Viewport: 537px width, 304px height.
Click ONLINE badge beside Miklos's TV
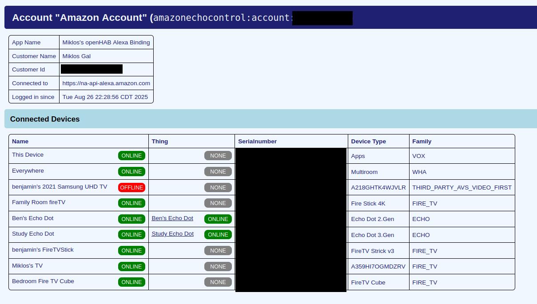pyautogui.click(x=131, y=266)
